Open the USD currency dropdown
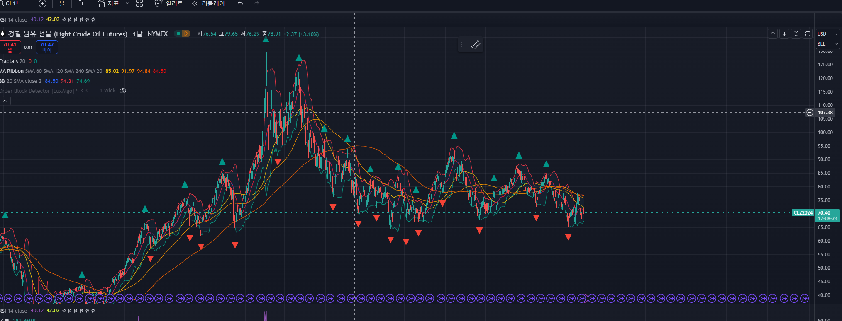 tap(827, 34)
